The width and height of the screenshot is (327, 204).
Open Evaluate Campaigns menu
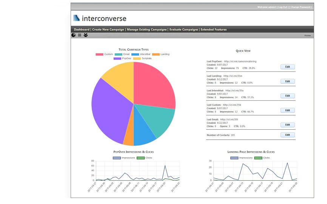[184, 29]
